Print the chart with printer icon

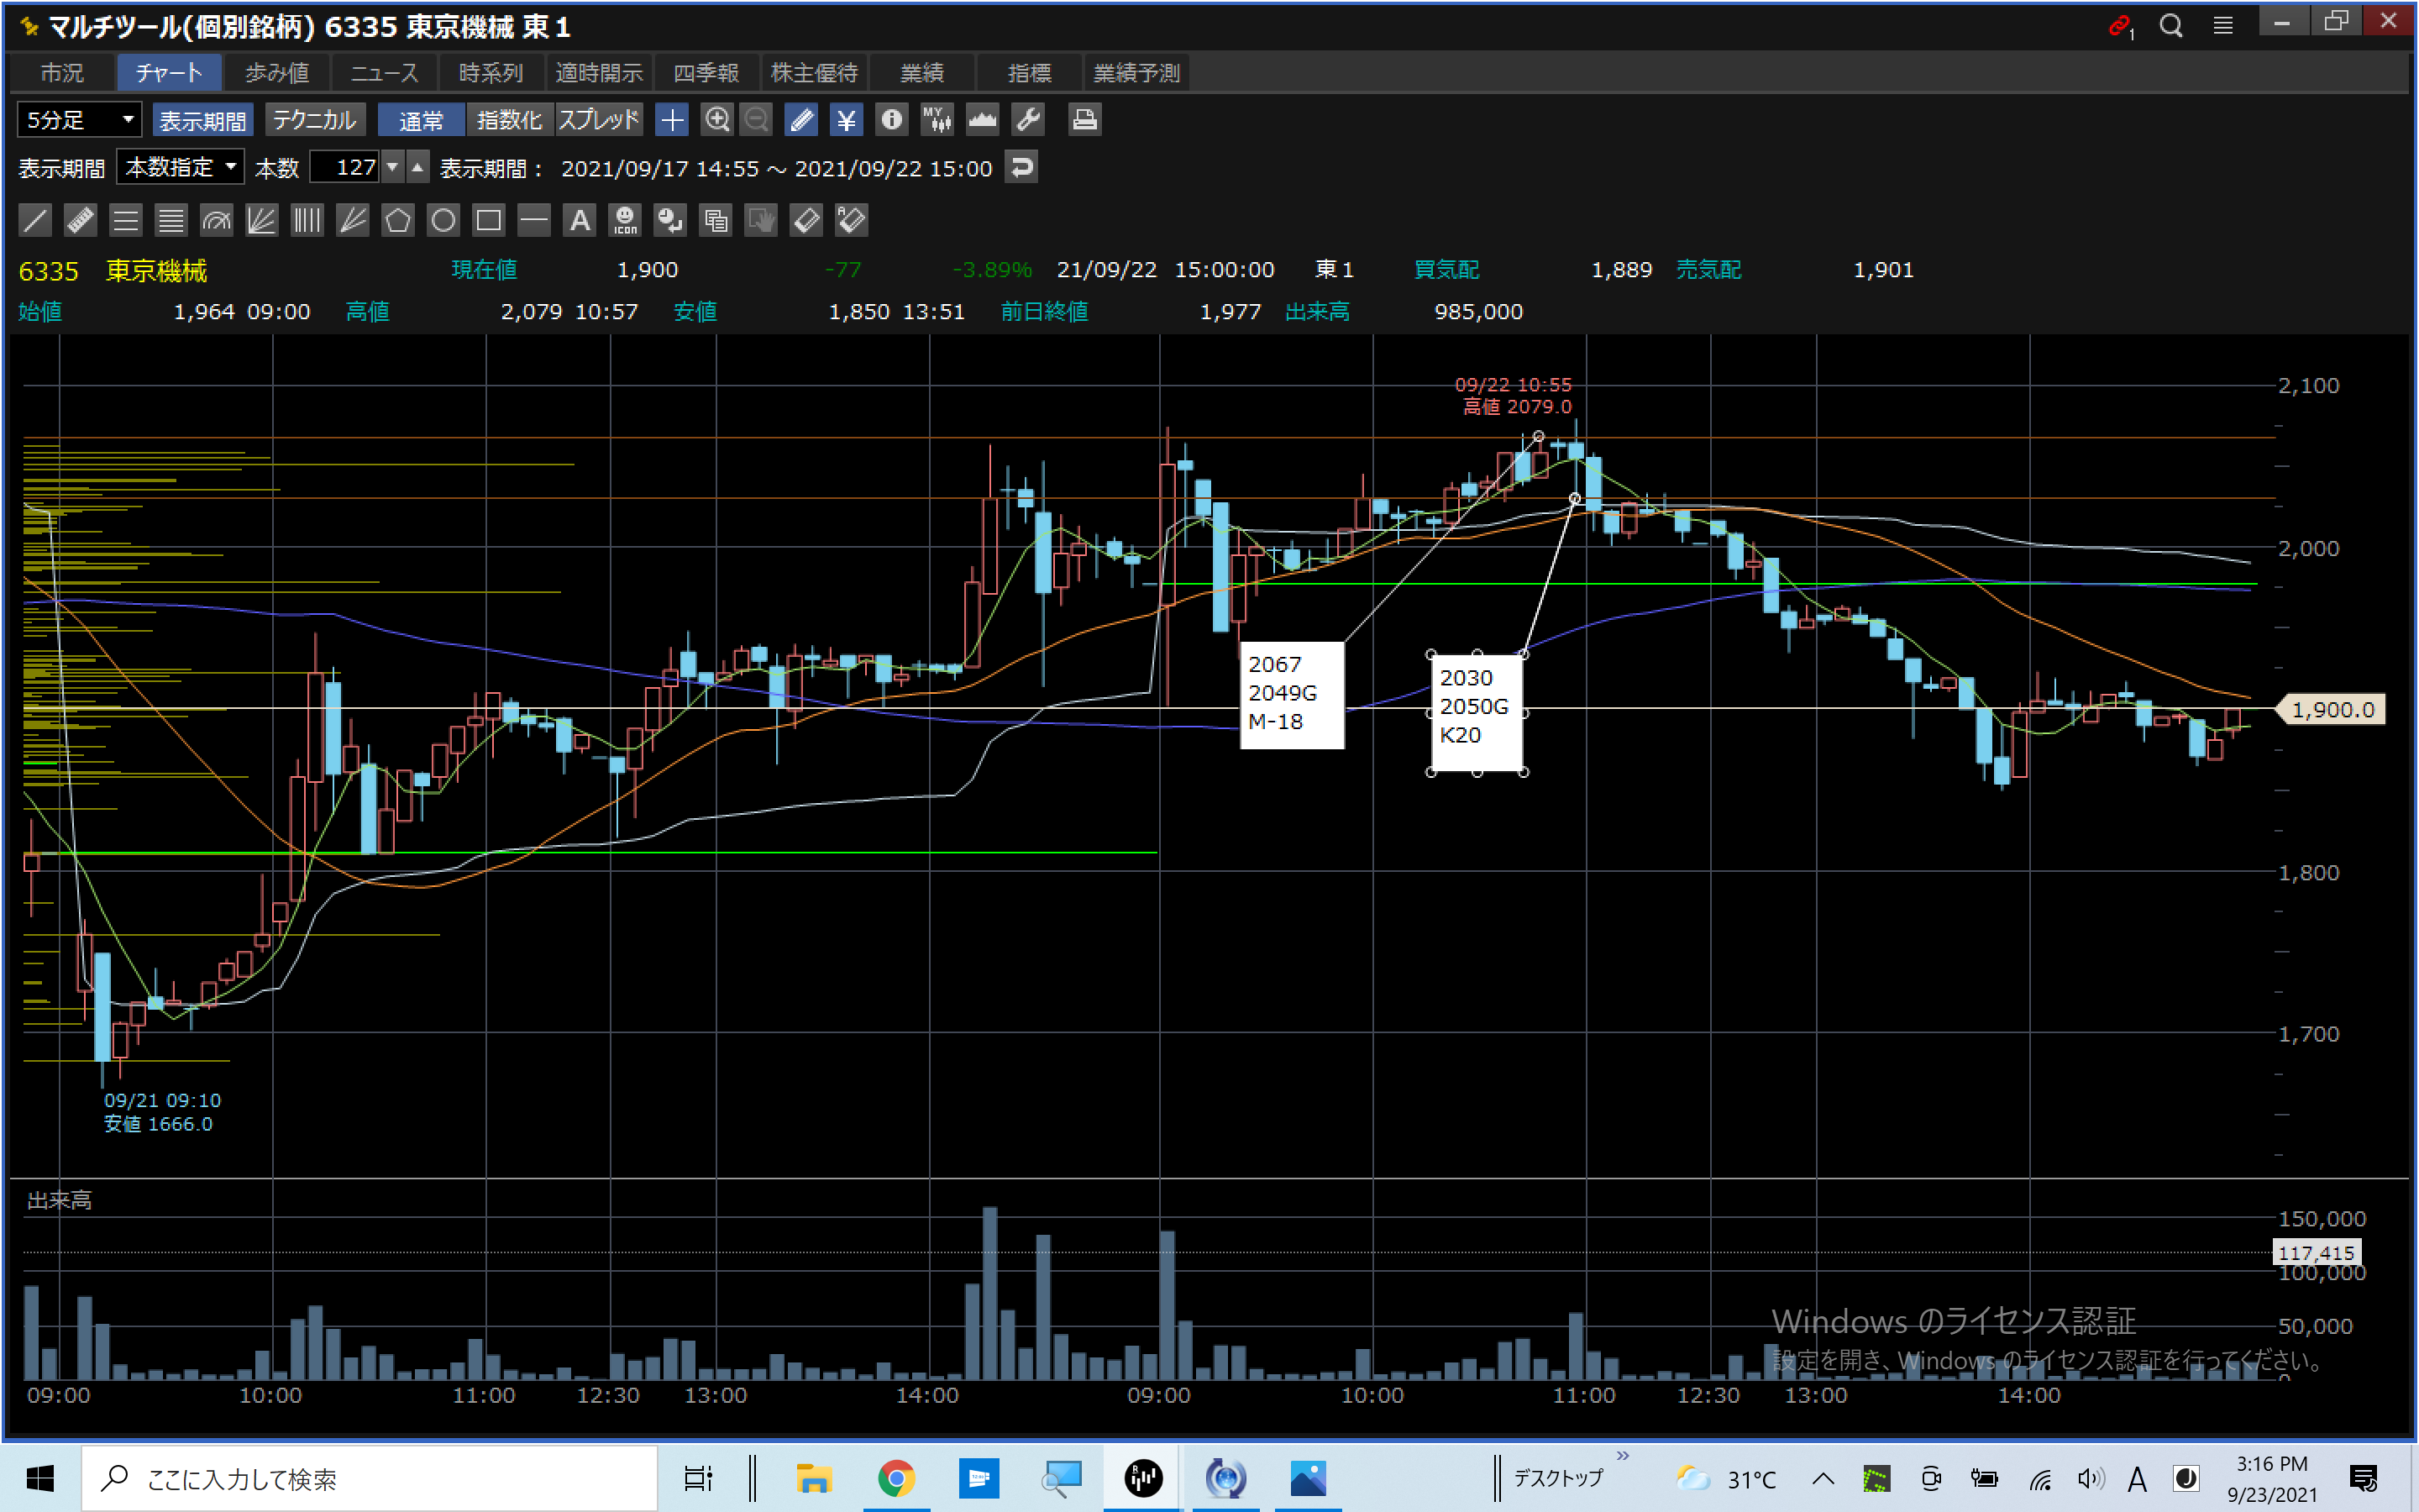click(1084, 120)
